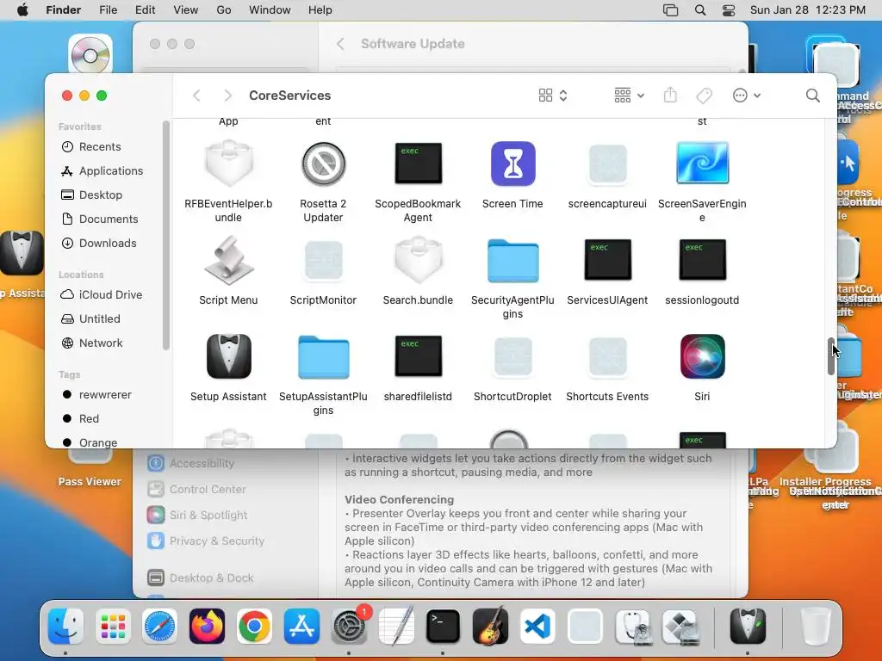Click Control Center in System Settings sidebar
The image size is (882, 661).
coord(197,489)
